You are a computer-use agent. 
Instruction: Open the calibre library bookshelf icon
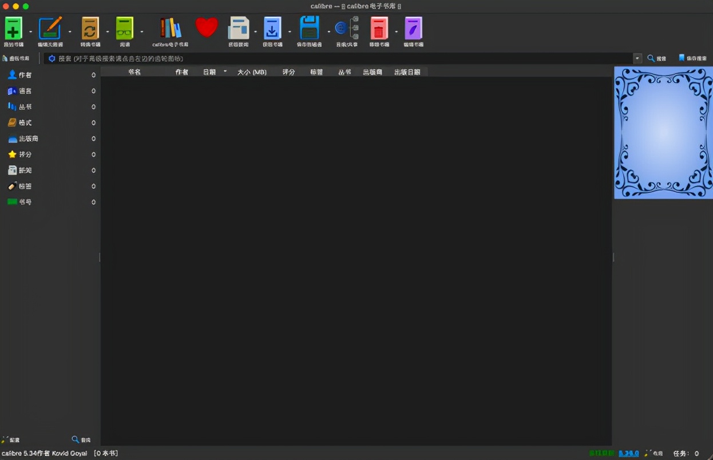(x=171, y=28)
